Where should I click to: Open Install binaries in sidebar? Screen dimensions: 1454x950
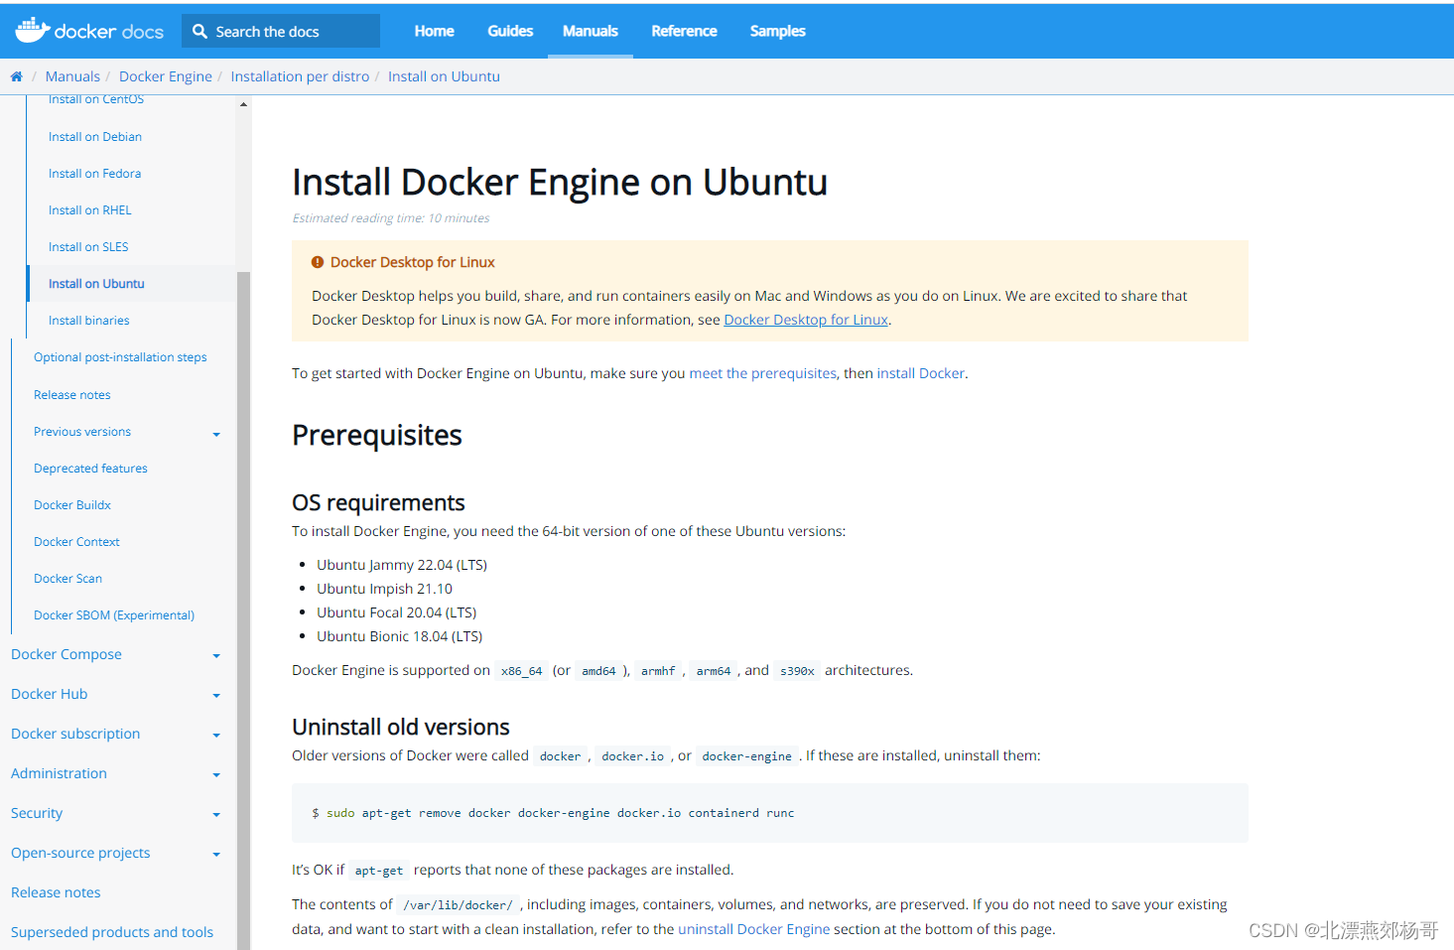point(89,321)
